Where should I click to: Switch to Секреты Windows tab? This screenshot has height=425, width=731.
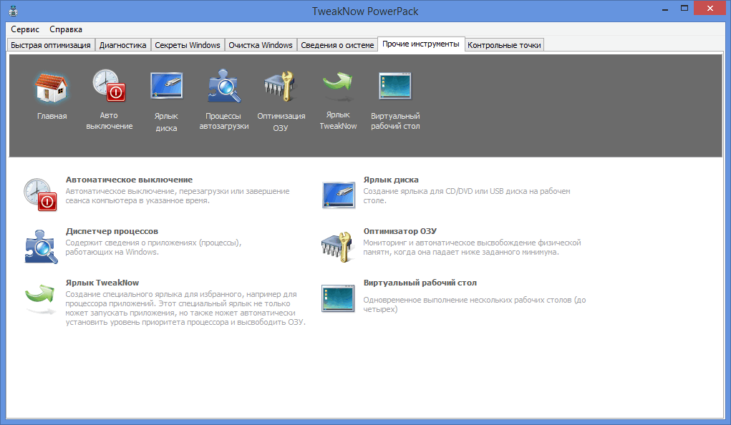click(x=188, y=45)
